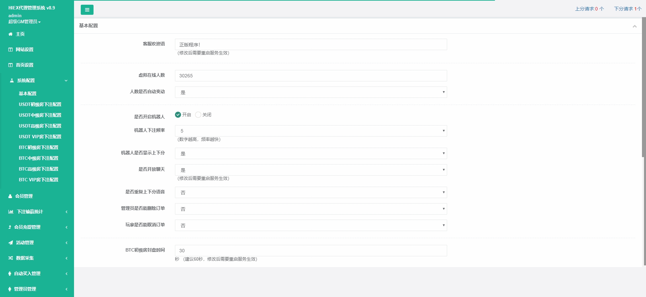Click the 下分请求 link in header

click(627, 9)
